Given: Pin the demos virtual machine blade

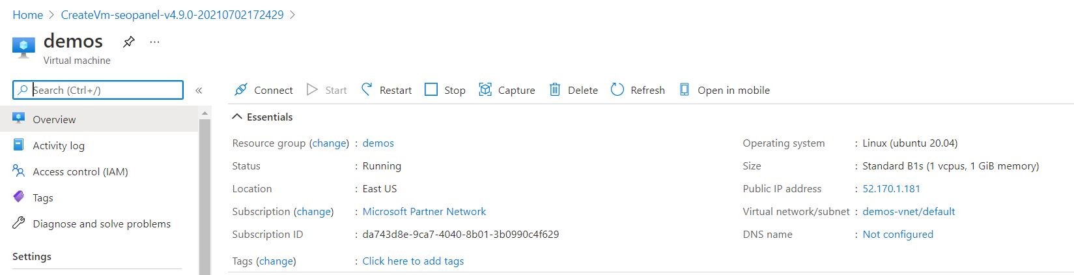Looking at the screenshot, I should tap(129, 42).
